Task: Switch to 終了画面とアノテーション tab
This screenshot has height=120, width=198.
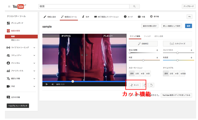Action: pyautogui.click(x=106, y=17)
